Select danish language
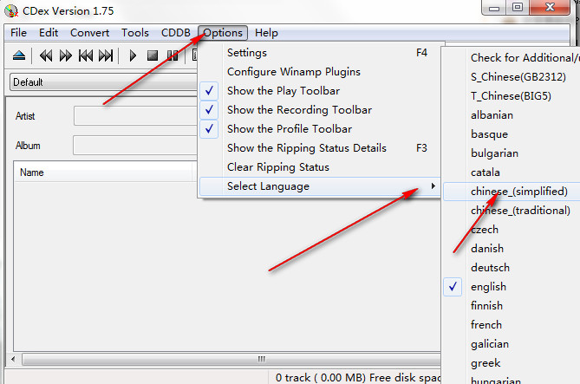 tap(512, 249)
